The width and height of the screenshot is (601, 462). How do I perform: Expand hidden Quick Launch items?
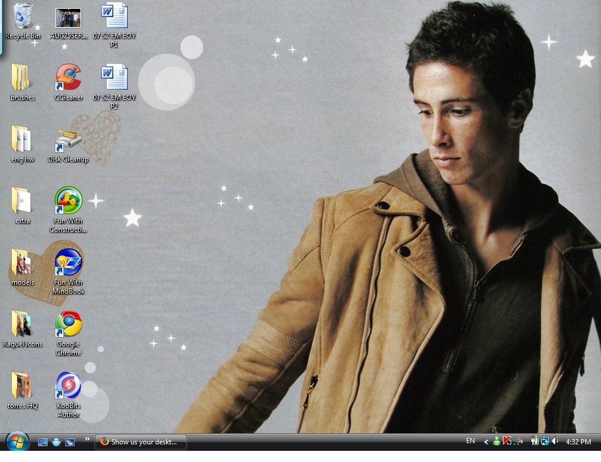[87, 439]
